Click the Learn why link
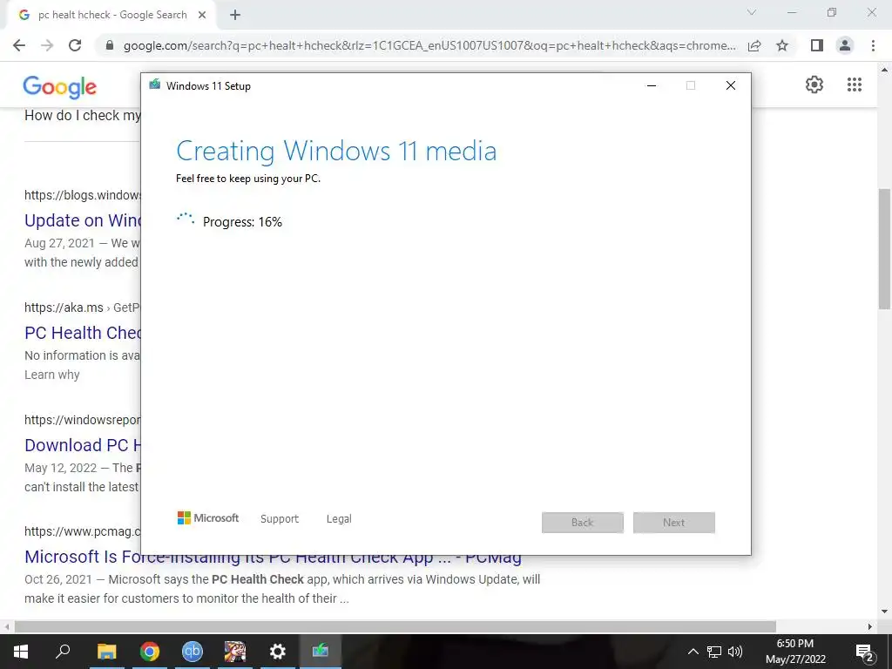892x669 pixels. click(x=51, y=375)
